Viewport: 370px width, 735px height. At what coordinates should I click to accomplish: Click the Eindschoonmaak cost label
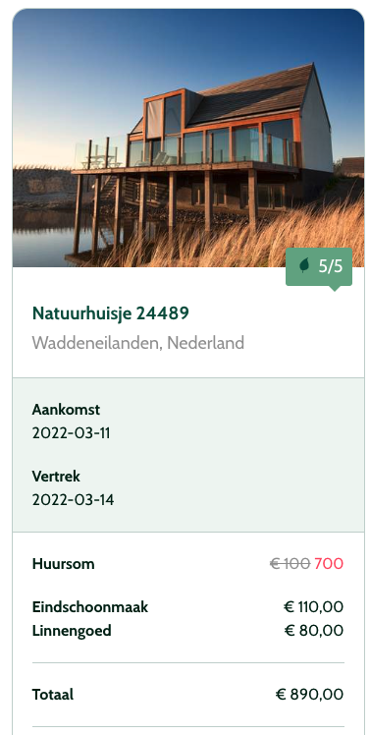pos(90,607)
